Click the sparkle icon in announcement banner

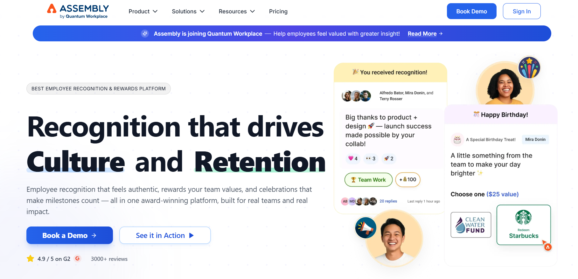(145, 33)
